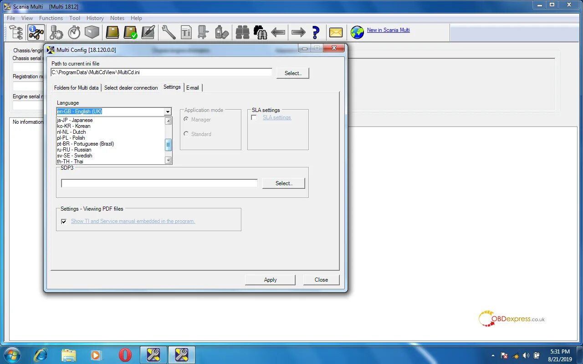
Task: Go forward with the right arrow icon
Action: [298, 32]
